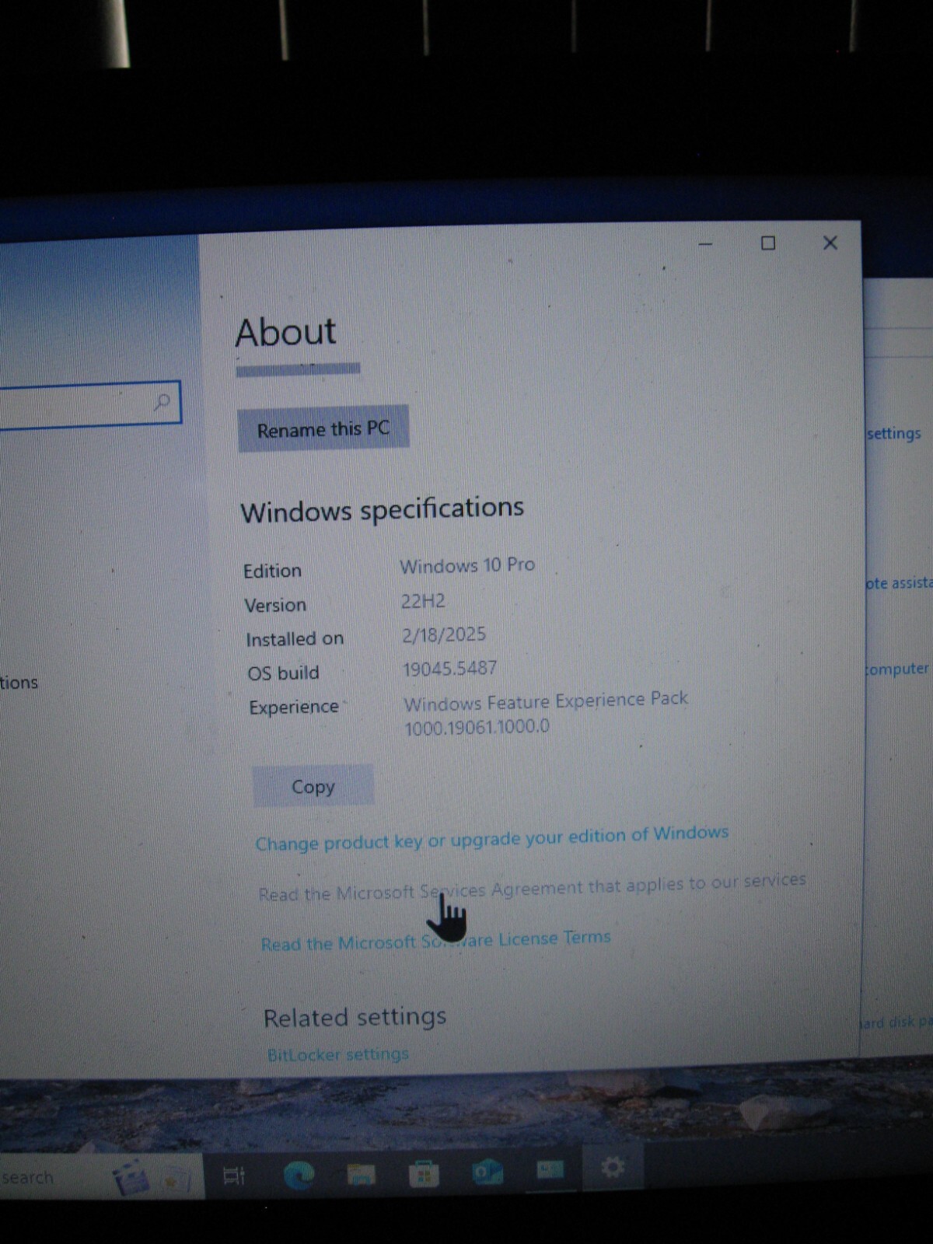The image size is (933, 1244).
Task: Click the '1000.19061.1000.0' experience value
Action: coord(477,727)
